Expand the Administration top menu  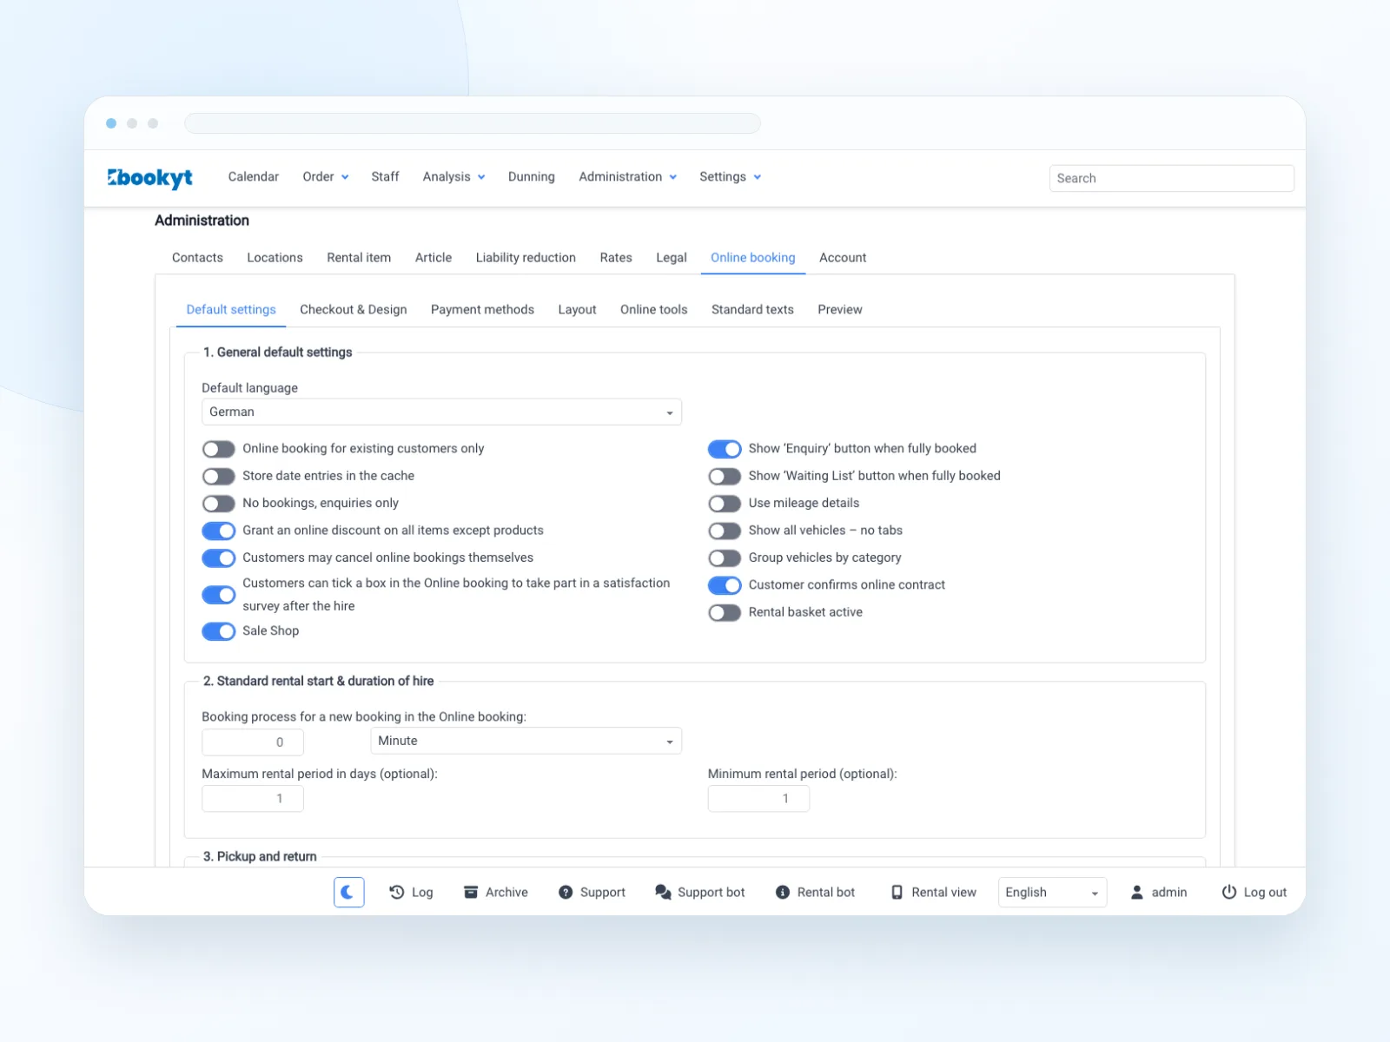[627, 176]
